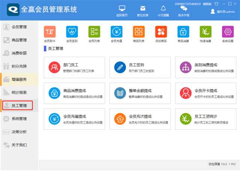Select 商品管理 in the sidebar
The height and width of the screenshot is (171, 240).
coord(19,40)
